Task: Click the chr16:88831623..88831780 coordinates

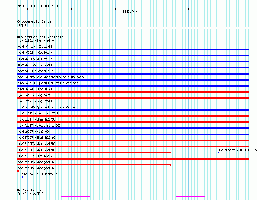Action: coord(38,6)
